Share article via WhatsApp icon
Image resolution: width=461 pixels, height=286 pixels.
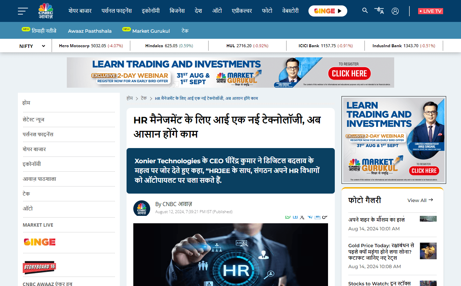click(288, 217)
